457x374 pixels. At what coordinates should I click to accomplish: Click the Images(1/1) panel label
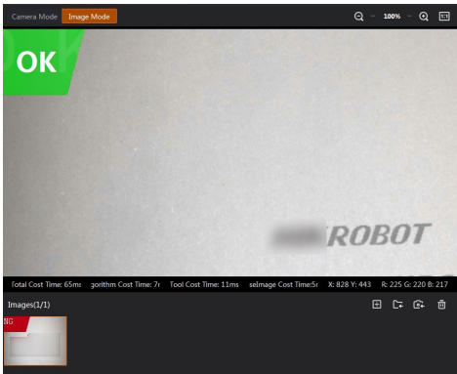[29, 305]
